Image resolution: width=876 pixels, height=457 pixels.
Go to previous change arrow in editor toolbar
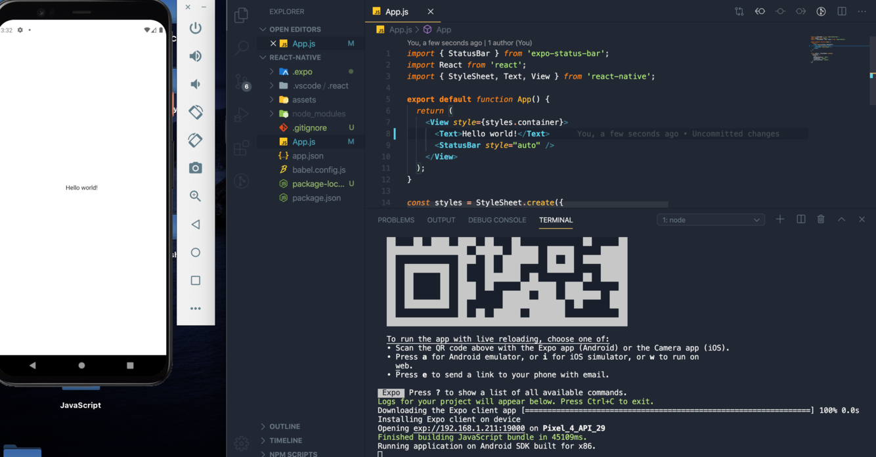[x=760, y=11]
